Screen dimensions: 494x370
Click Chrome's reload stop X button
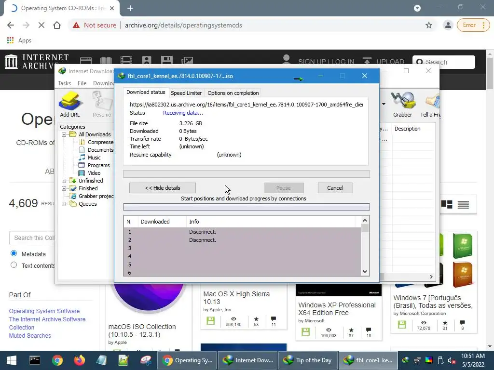pyautogui.click(x=41, y=25)
